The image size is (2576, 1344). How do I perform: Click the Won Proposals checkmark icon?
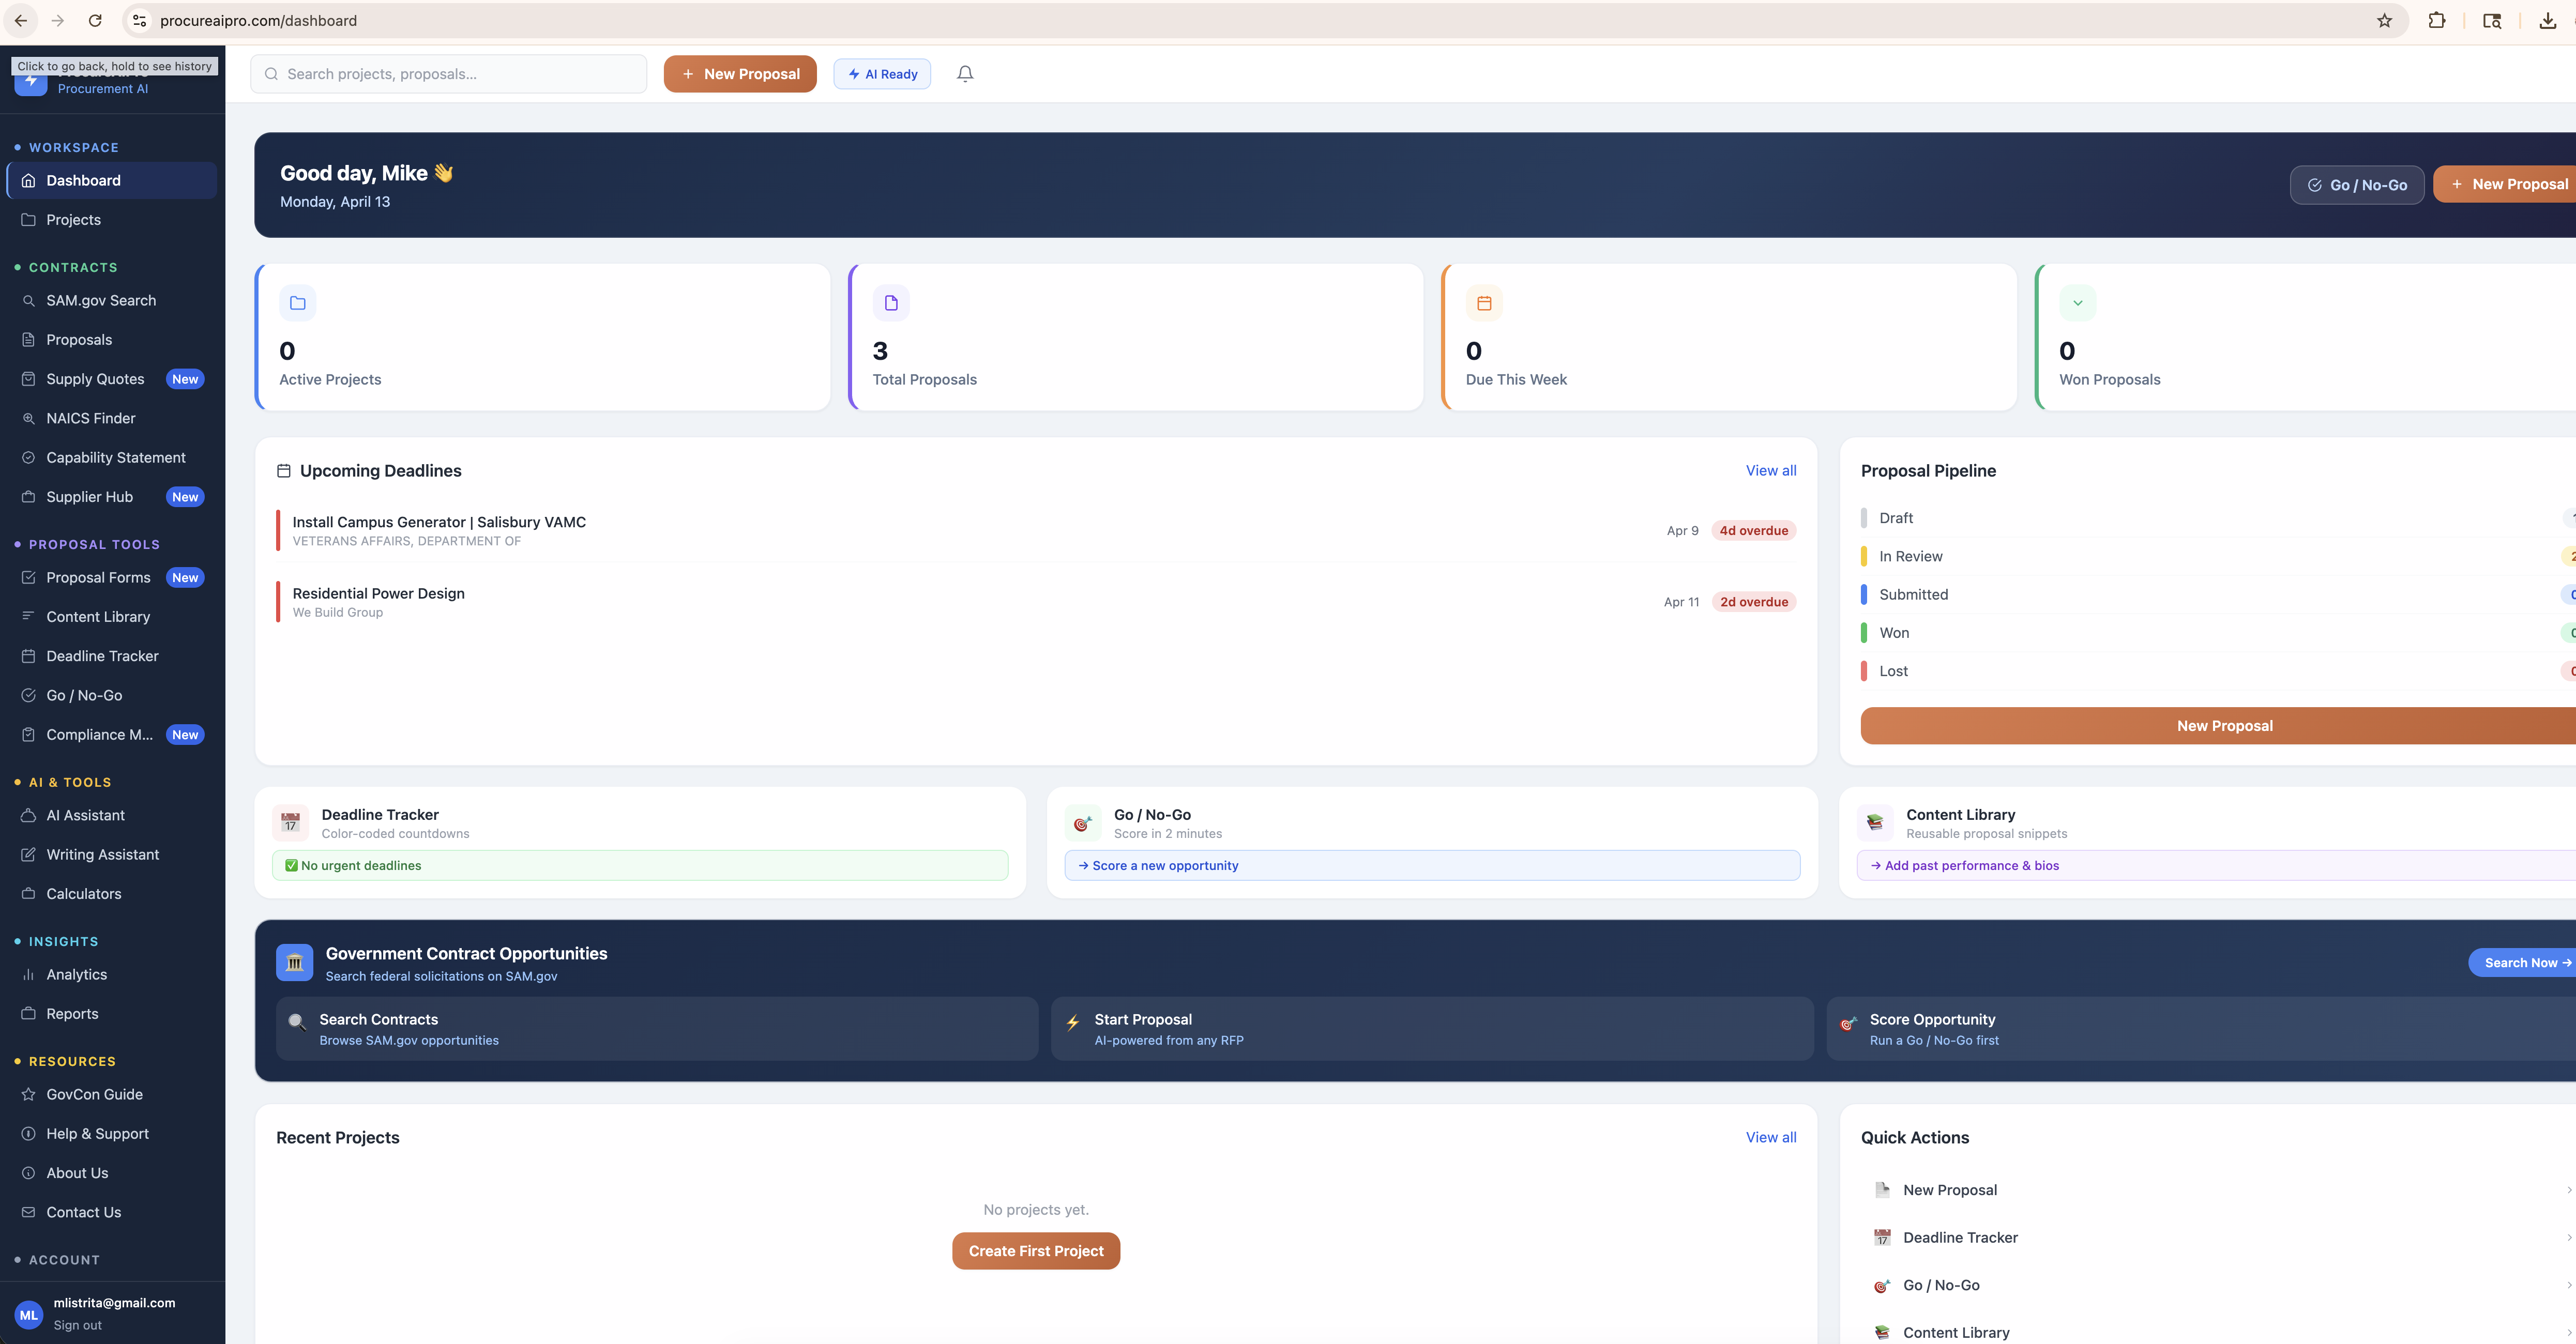pos(2077,303)
